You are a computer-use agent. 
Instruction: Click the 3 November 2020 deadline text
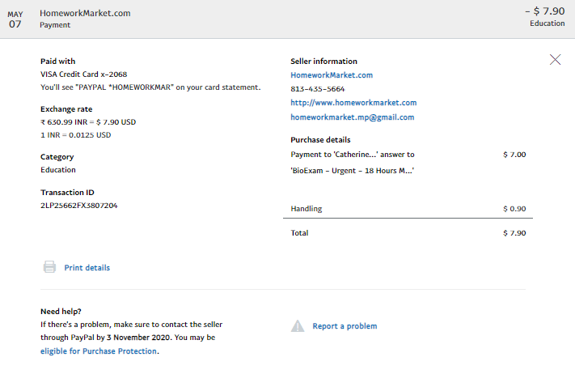pyautogui.click(x=139, y=338)
